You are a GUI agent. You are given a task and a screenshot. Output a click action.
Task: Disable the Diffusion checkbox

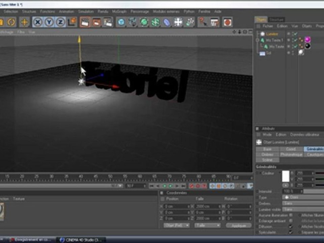[291, 227]
